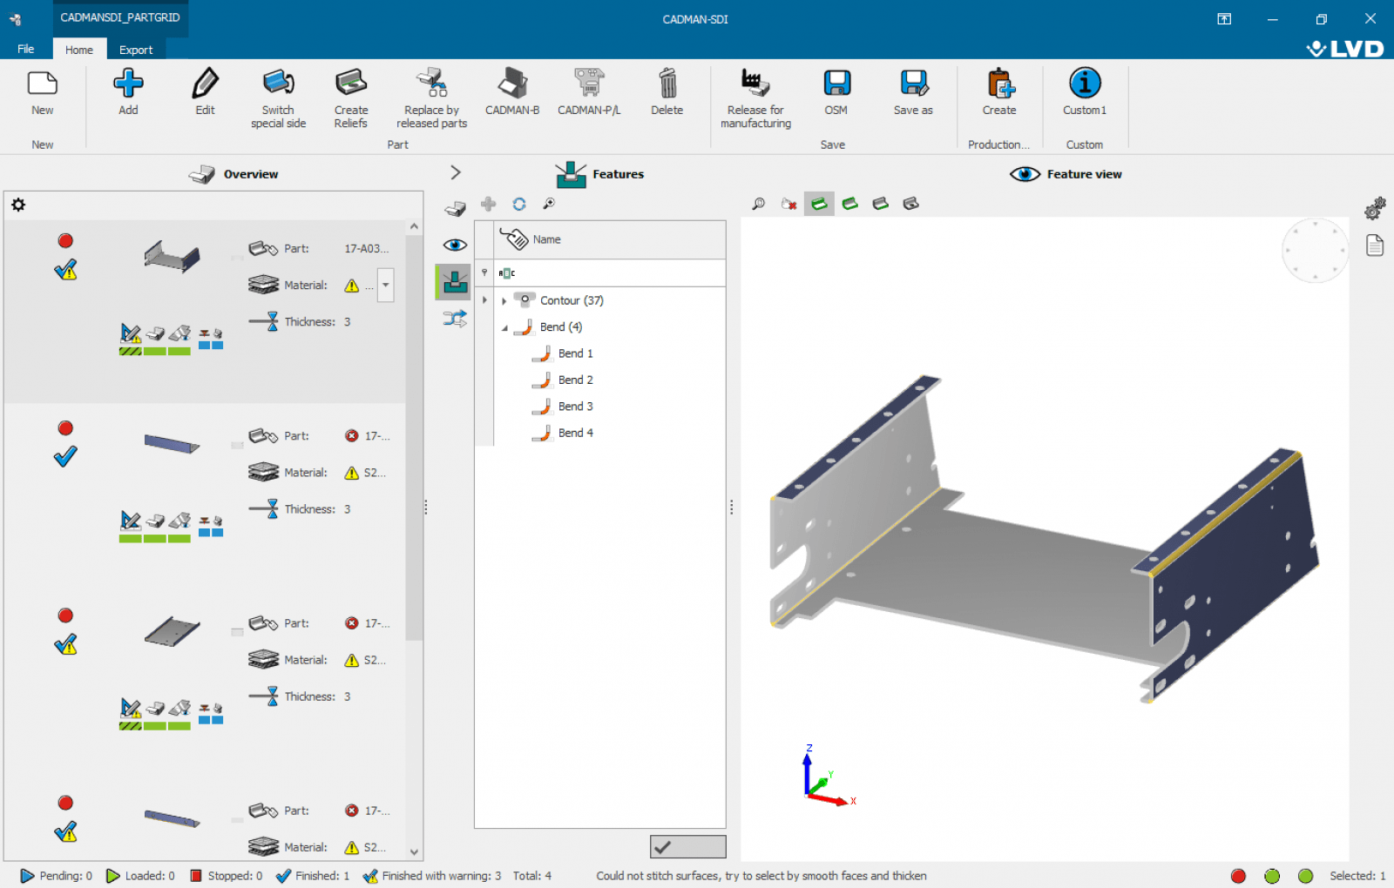Viewport: 1394px width, 888px height.
Task: Launch CADMAN-B from the ribbon
Action: pos(511,84)
